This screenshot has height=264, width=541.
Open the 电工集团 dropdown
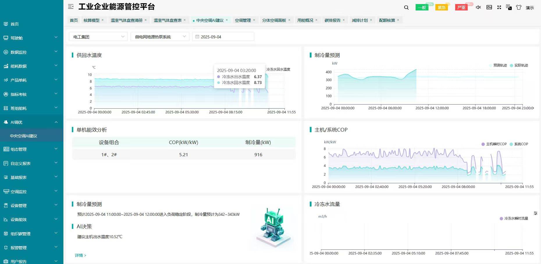(98, 37)
